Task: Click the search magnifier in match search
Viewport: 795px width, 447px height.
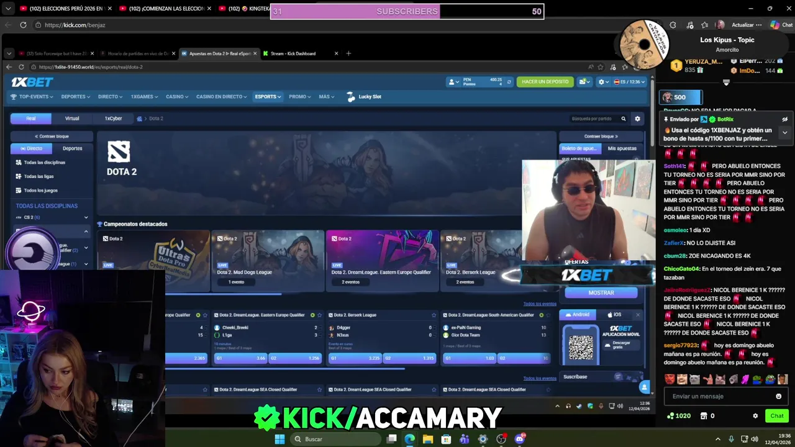Action: (x=624, y=119)
